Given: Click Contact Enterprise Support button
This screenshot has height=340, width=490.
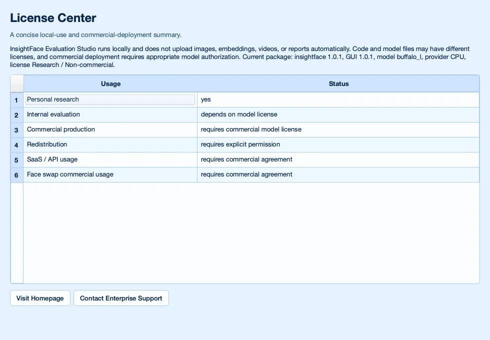Looking at the screenshot, I should tap(121, 298).
